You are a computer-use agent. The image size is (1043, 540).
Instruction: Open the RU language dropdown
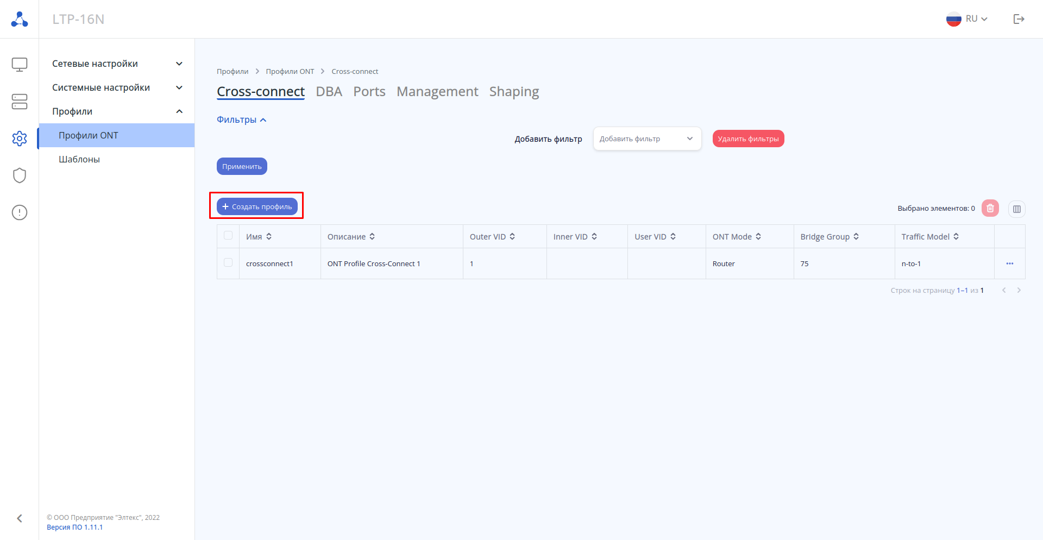tap(977, 19)
